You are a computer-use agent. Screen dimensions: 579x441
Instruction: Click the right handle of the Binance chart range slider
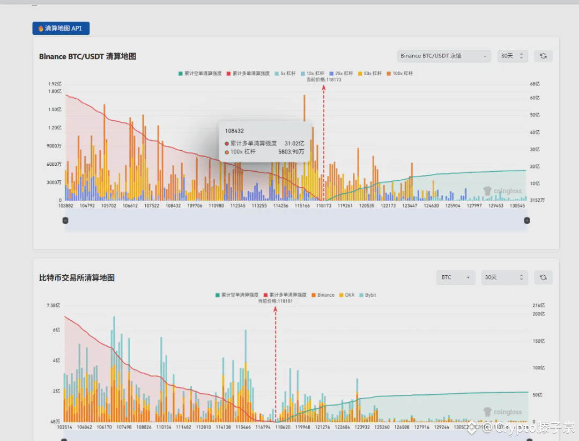click(x=527, y=220)
